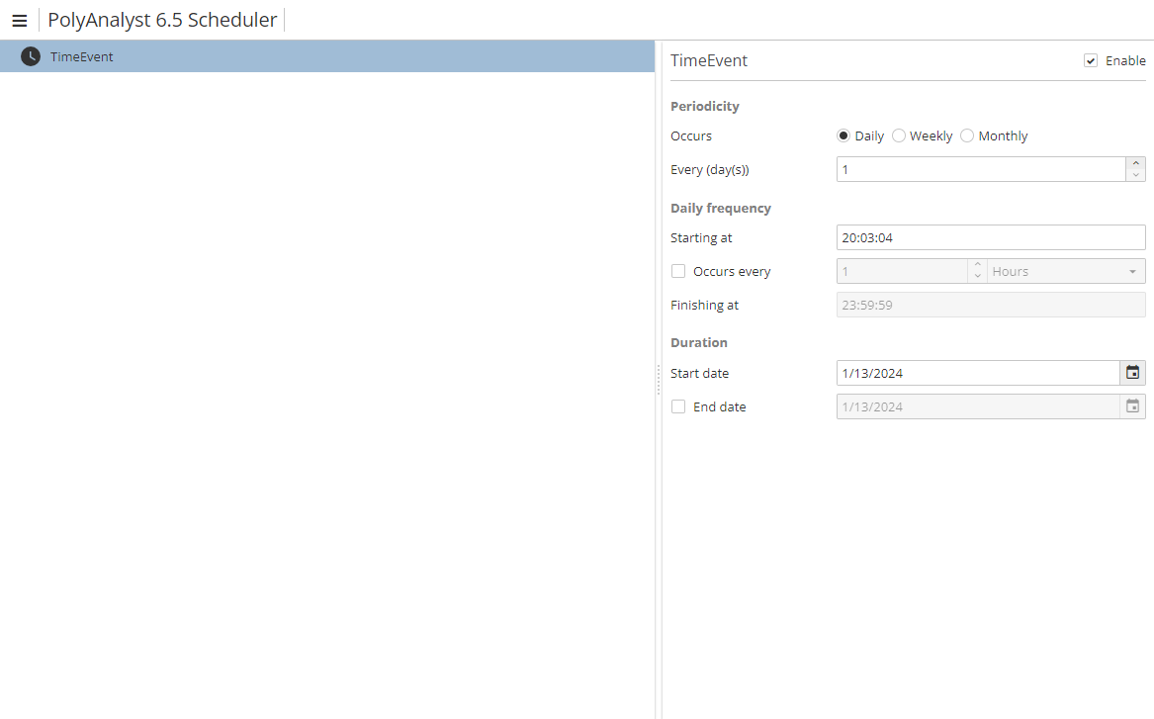This screenshot has height=719, width=1154.
Task: Toggle the Enable checkbox
Action: point(1091,61)
